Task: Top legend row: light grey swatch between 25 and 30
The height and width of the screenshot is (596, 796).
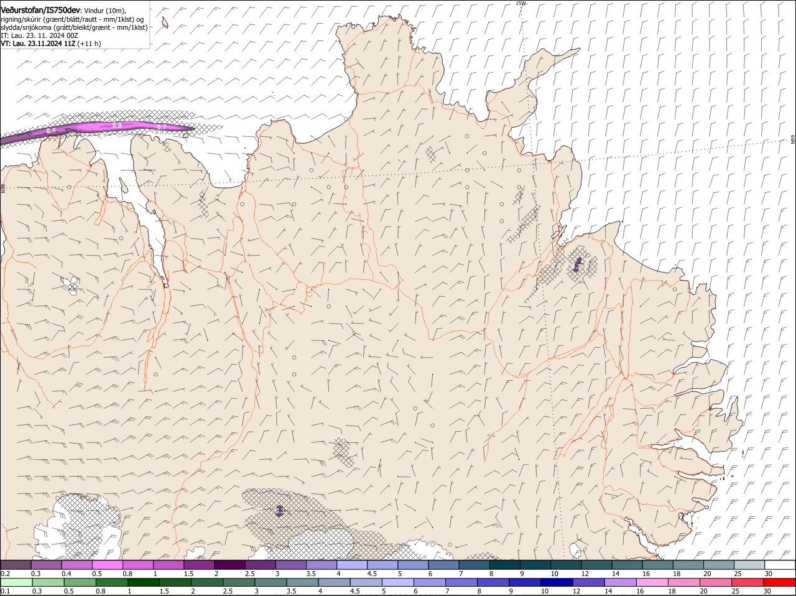Action: tap(749, 564)
